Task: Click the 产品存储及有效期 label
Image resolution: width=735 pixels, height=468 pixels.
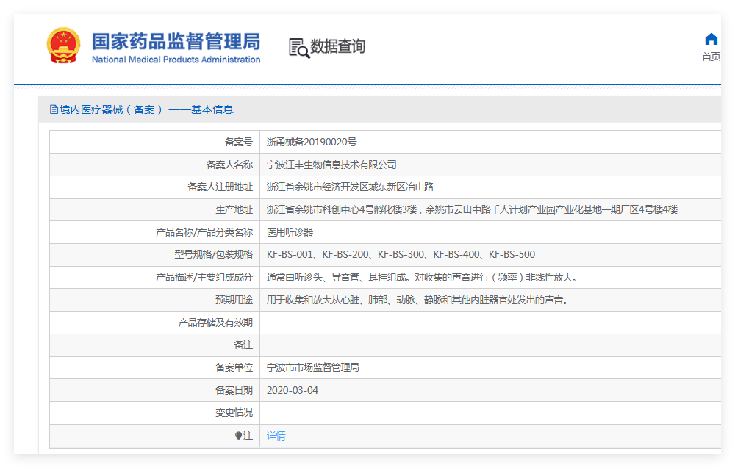Action: (x=215, y=323)
